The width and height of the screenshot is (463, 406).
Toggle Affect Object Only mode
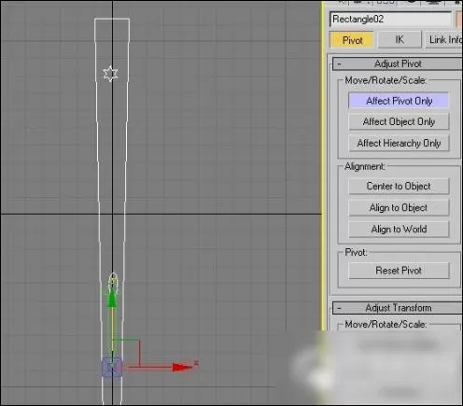[x=399, y=121]
